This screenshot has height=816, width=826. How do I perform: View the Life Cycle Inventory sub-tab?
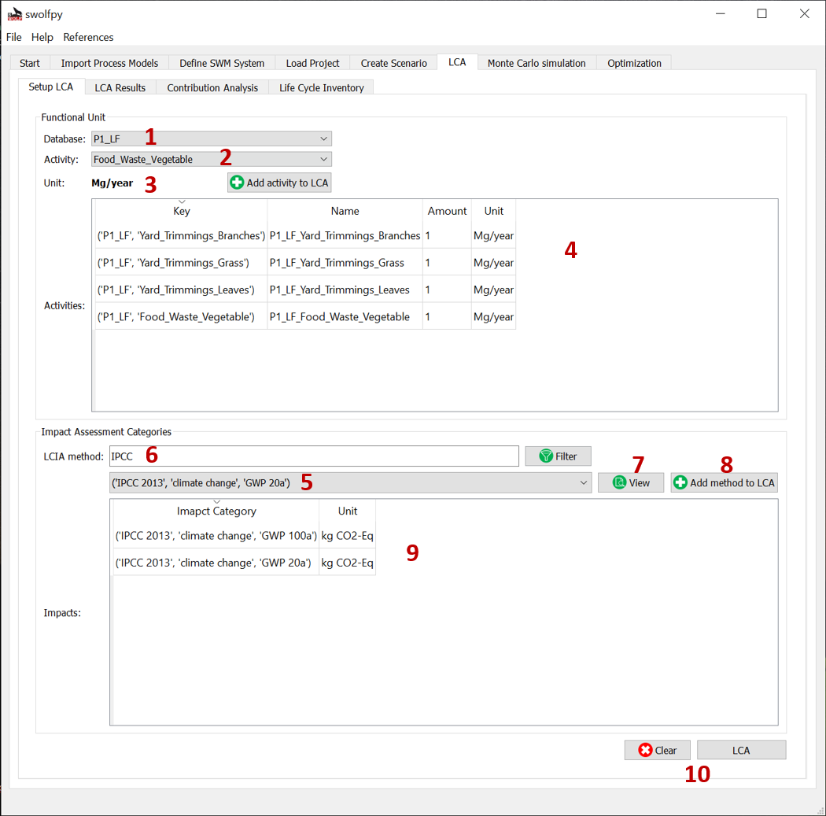(x=321, y=88)
